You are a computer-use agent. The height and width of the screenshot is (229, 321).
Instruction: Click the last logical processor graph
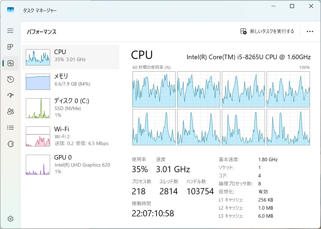tap(288, 127)
